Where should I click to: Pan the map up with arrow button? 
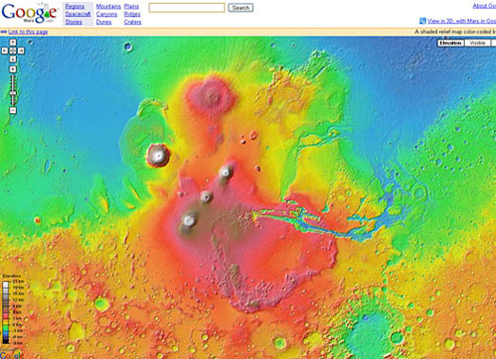coord(12,43)
